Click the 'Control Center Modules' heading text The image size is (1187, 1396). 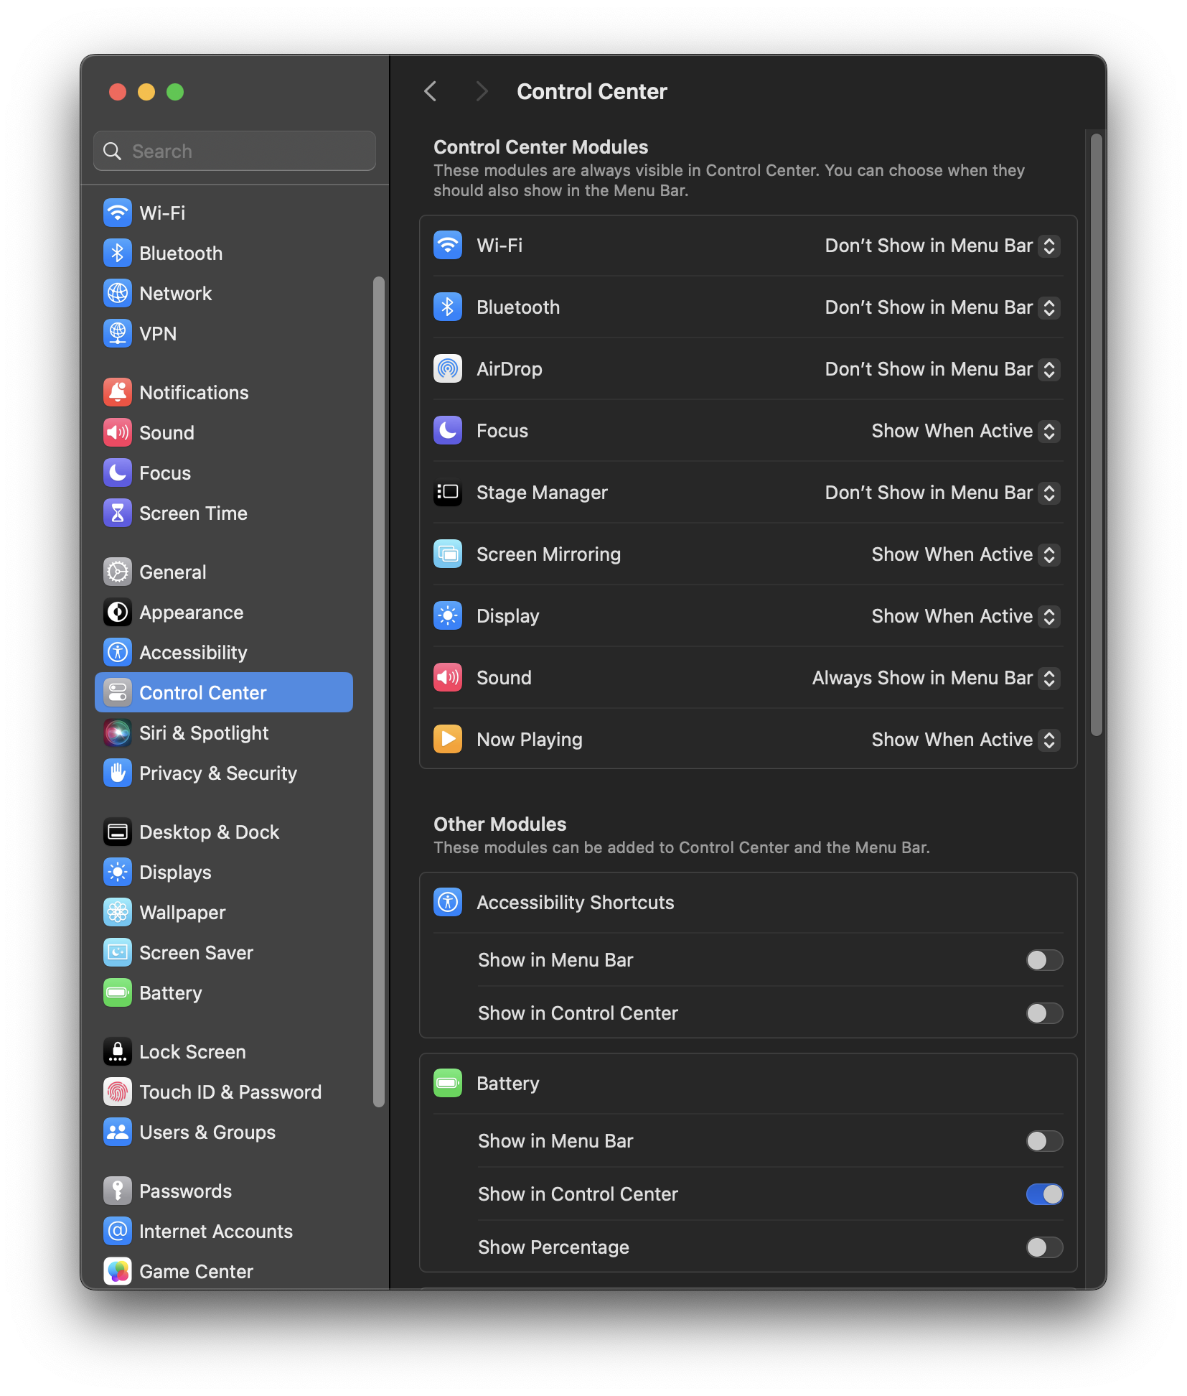click(541, 147)
